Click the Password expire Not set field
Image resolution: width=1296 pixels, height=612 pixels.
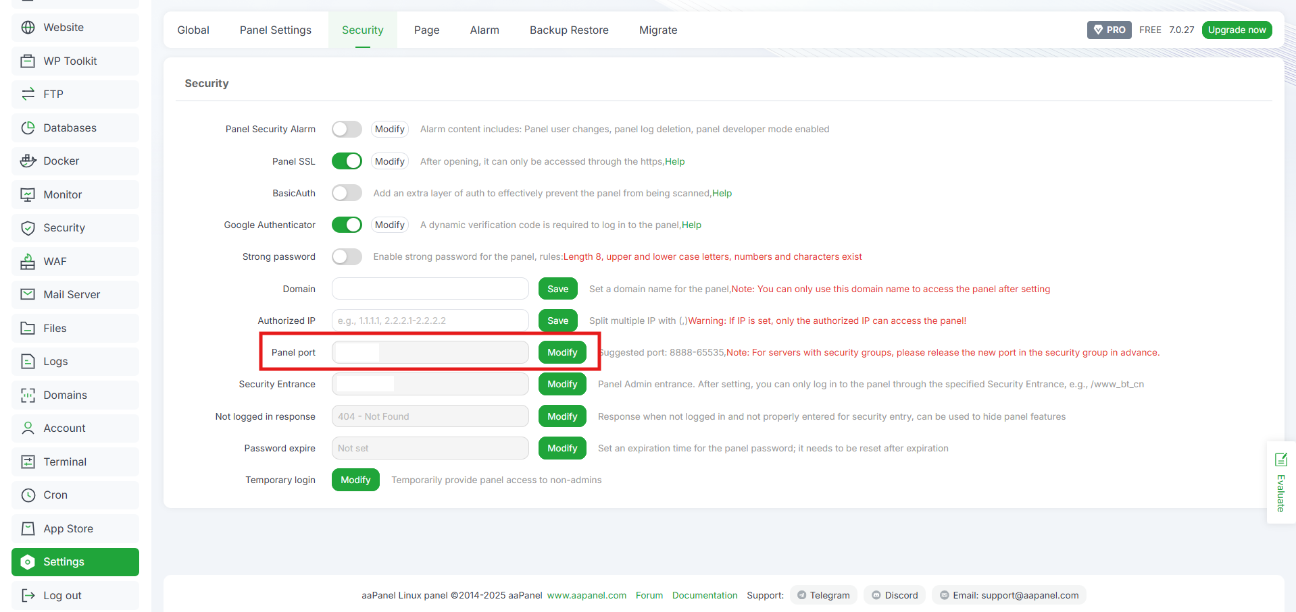click(430, 448)
